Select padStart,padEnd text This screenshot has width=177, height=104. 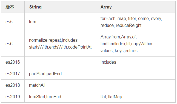tap(45, 74)
